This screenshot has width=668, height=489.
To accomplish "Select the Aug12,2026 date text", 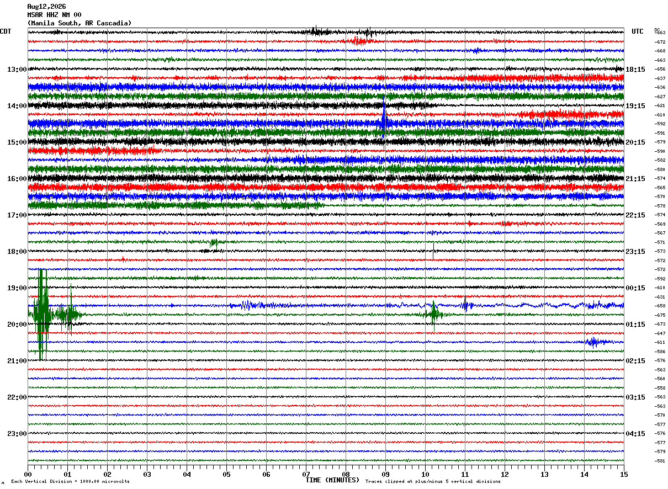I will click(46, 7).
